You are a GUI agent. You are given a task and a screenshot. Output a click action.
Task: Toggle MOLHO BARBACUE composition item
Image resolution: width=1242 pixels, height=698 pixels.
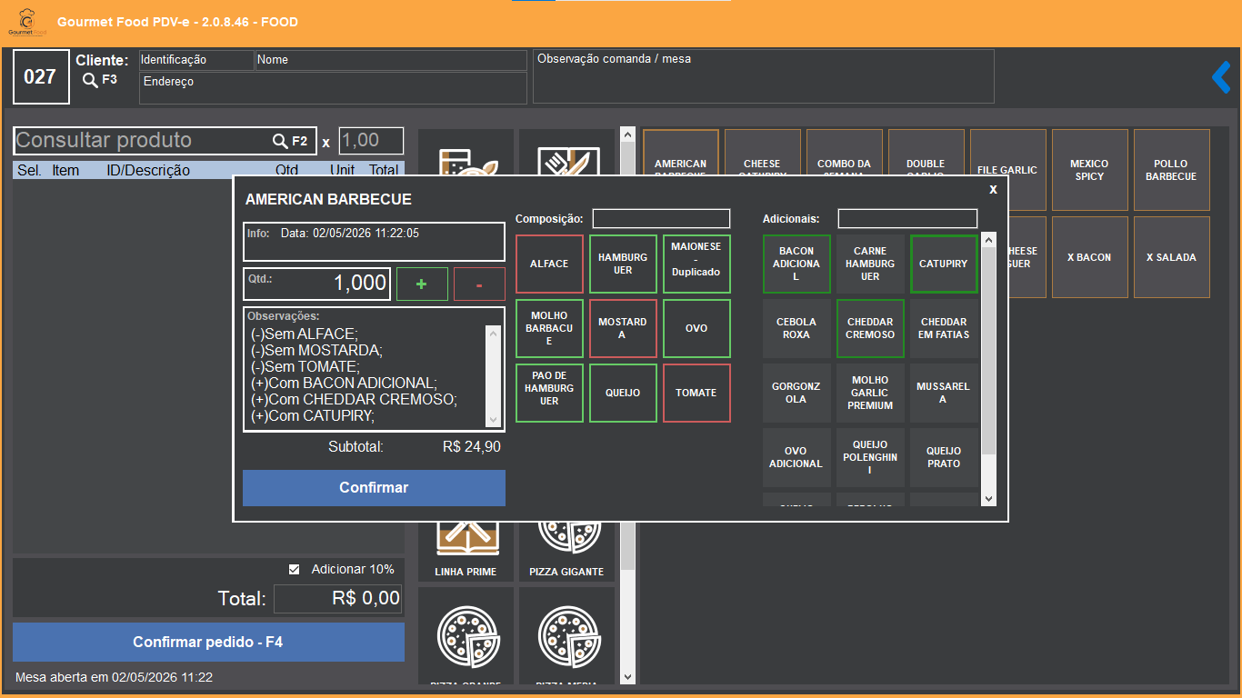point(549,328)
